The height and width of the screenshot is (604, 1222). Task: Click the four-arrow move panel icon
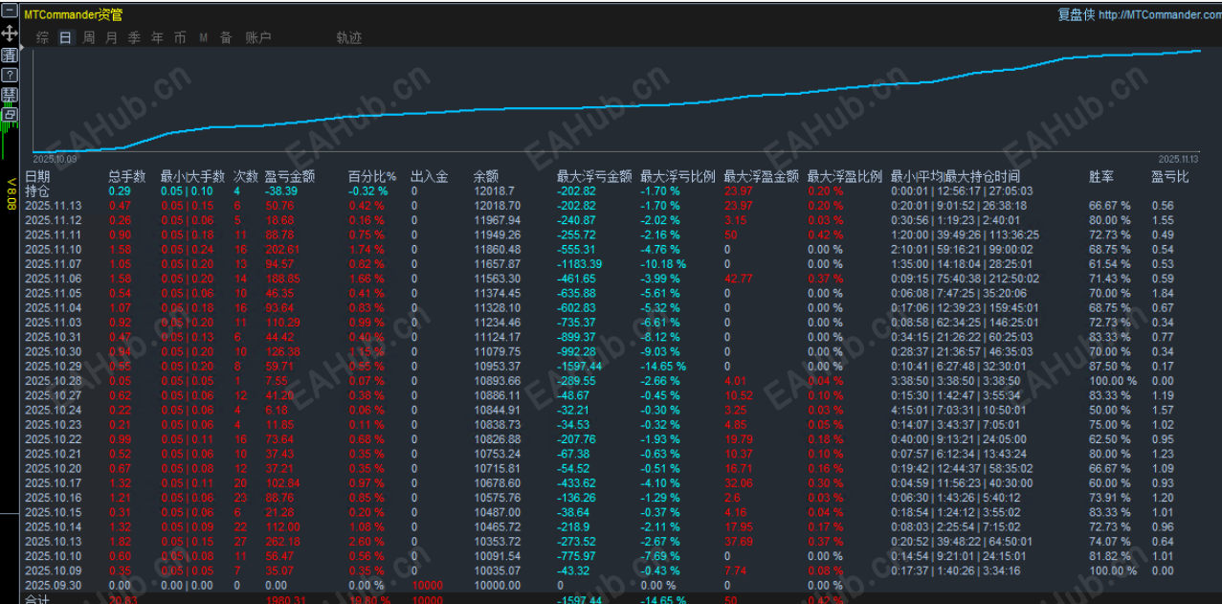point(10,33)
